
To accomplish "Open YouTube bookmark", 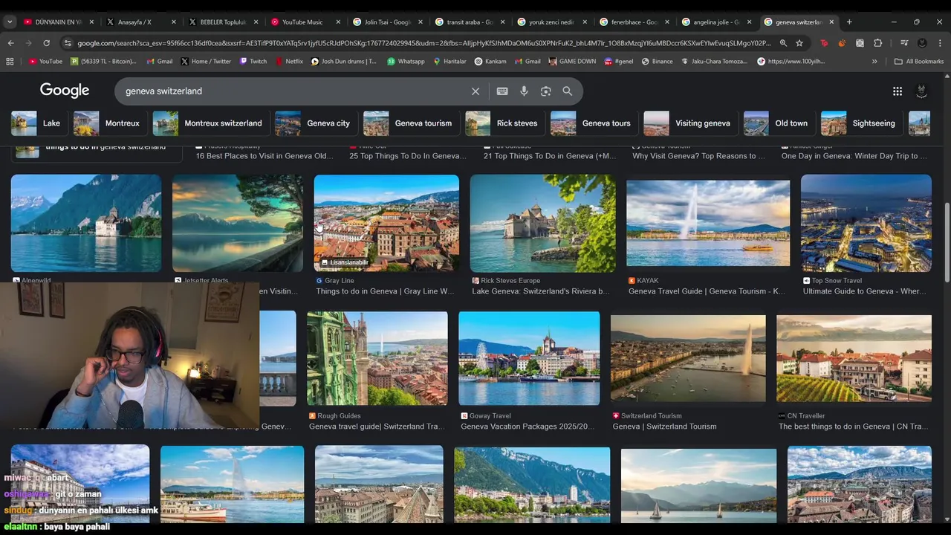I will [45, 62].
